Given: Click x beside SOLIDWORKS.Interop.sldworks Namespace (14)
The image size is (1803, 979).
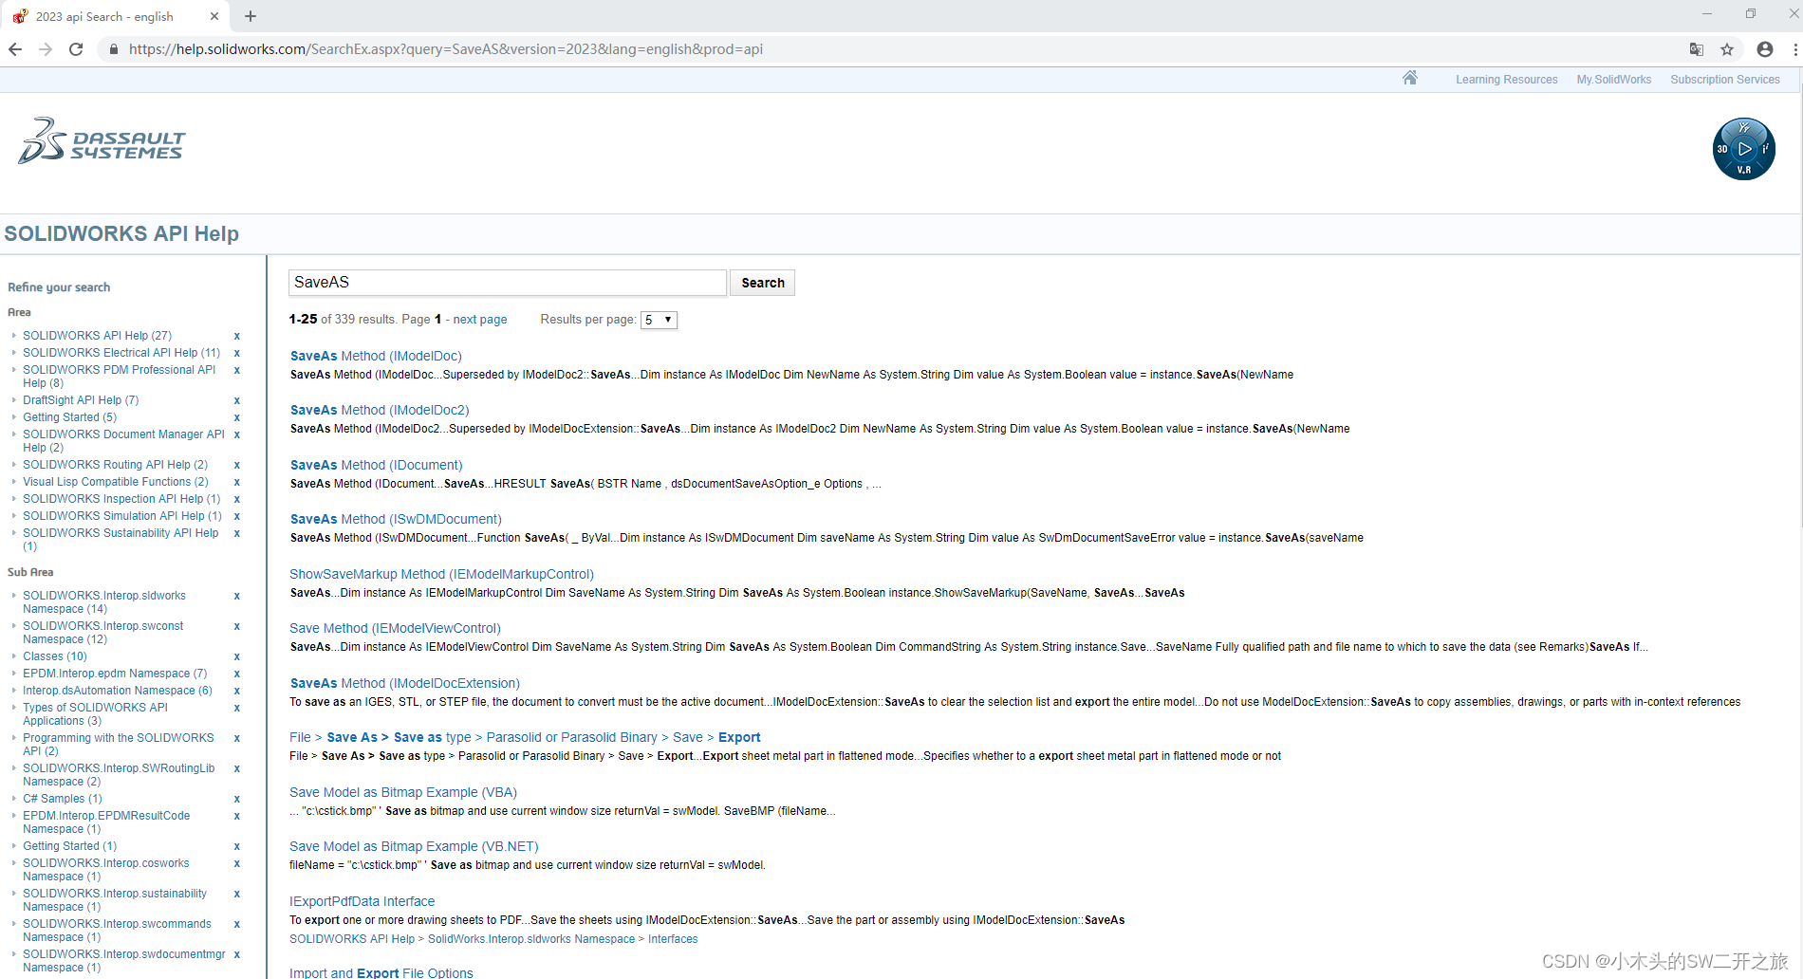Looking at the screenshot, I should tap(237, 596).
